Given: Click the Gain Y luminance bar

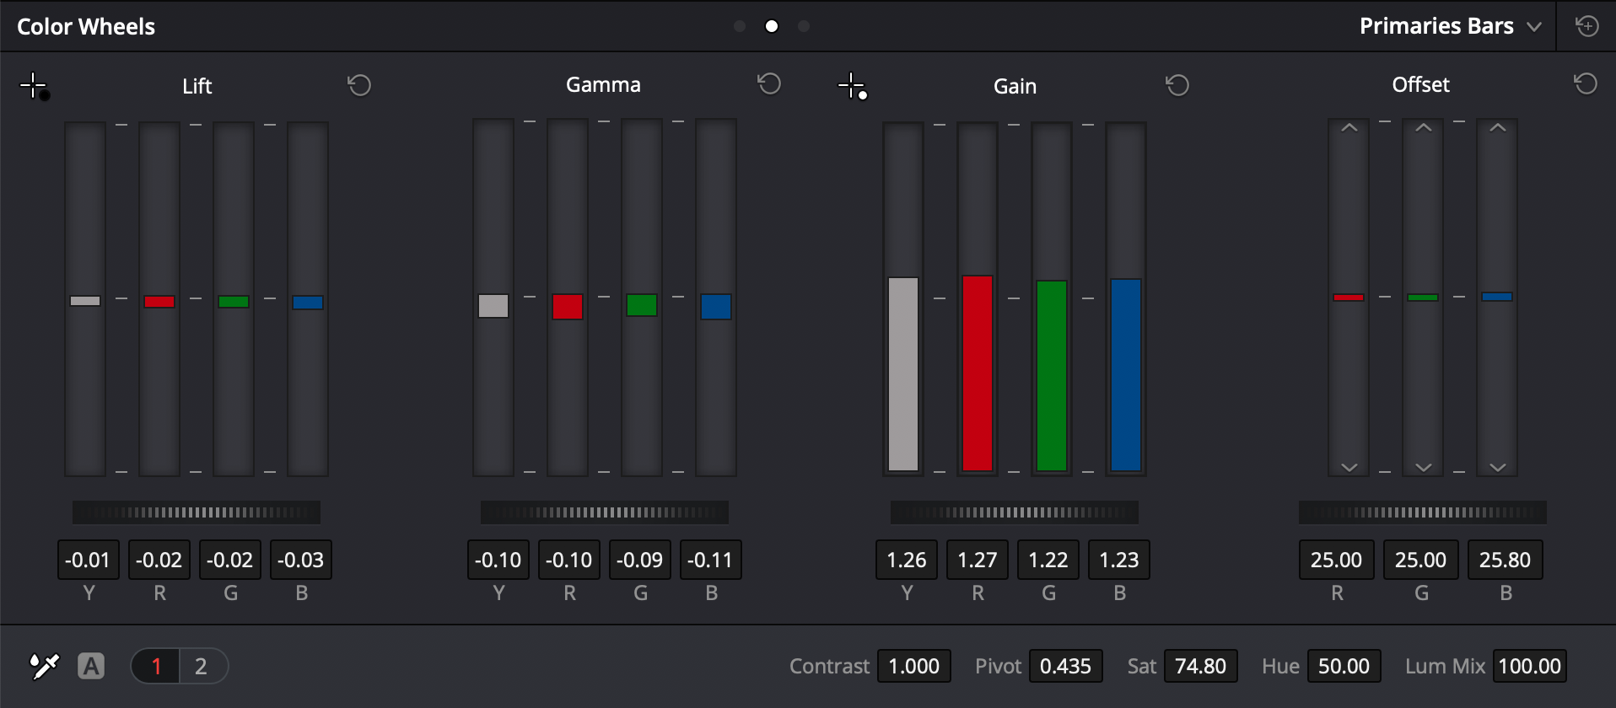Looking at the screenshot, I should 903,374.
